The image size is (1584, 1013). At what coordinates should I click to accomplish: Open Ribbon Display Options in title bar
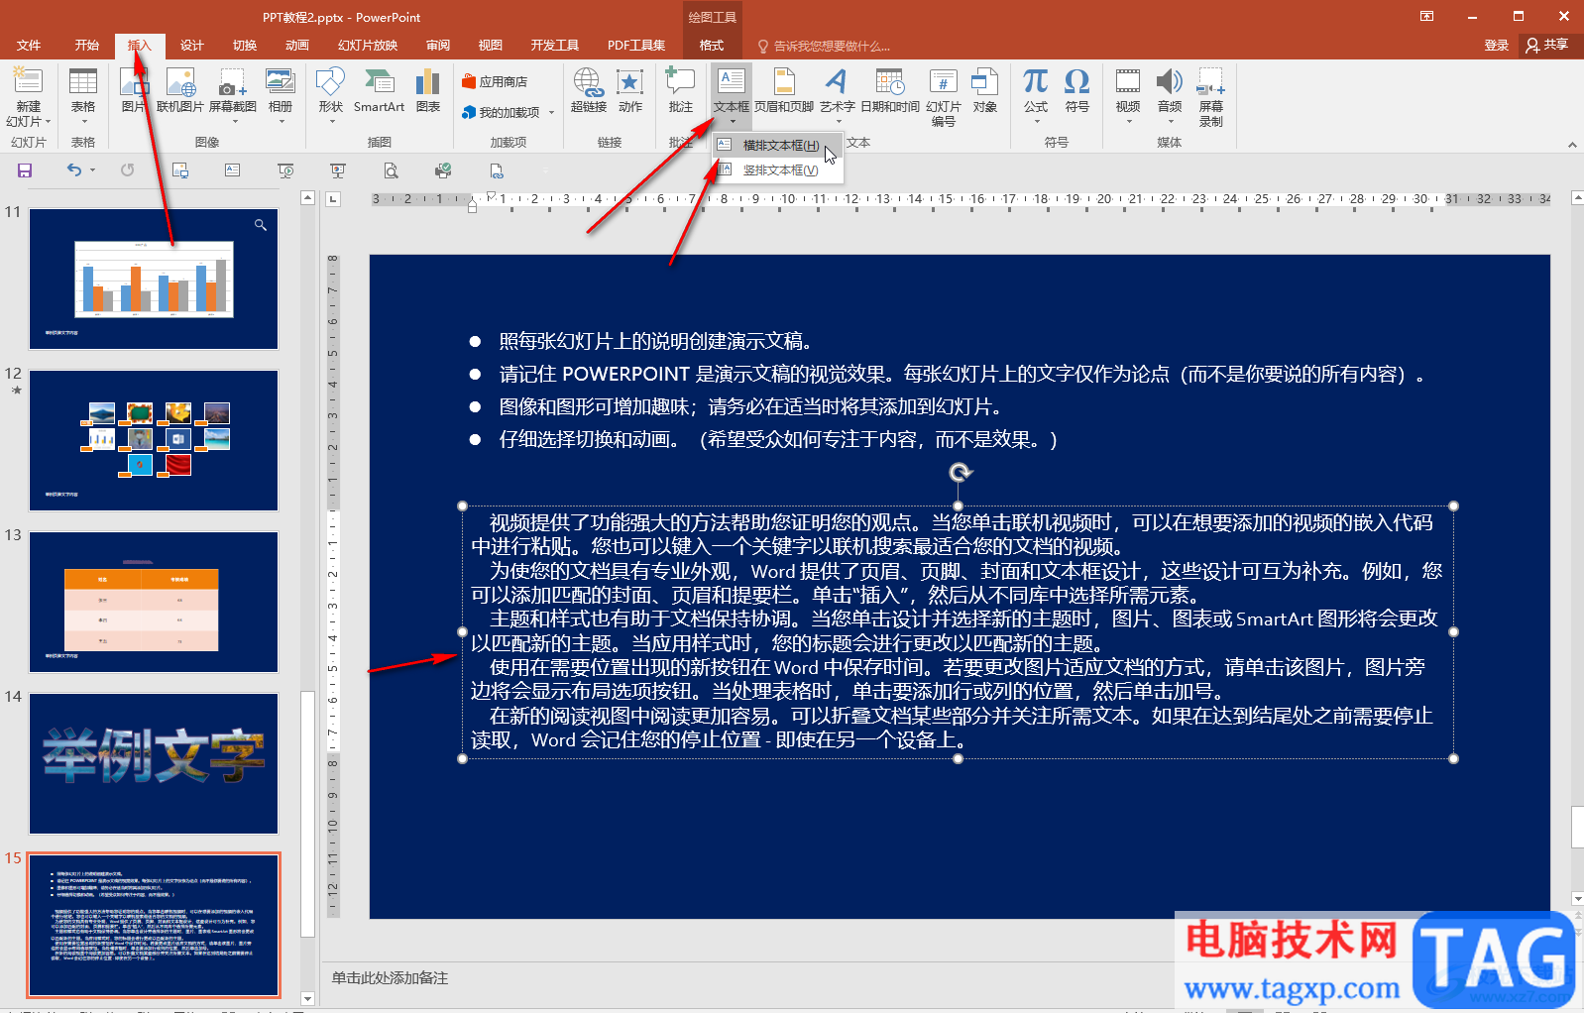pos(1427,17)
